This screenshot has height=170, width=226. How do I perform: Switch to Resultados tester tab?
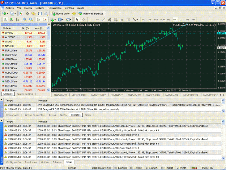coord(31,162)
